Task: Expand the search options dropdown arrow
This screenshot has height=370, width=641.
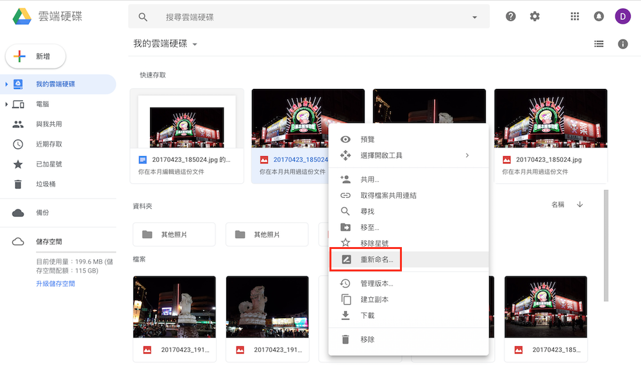Action: 474,16
